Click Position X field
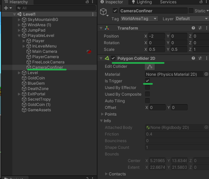Viewport: 209px width, 179px height. point(156,36)
